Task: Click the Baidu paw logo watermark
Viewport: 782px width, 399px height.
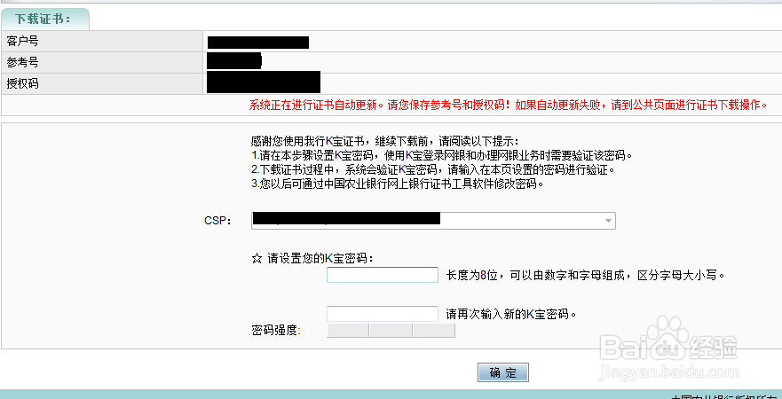Action: (x=667, y=336)
